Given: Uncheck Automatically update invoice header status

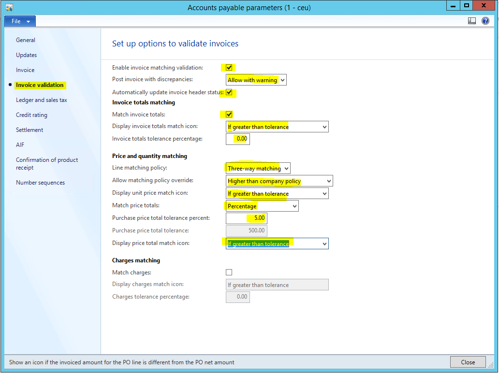Looking at the screenshot, I should [229, 92].
